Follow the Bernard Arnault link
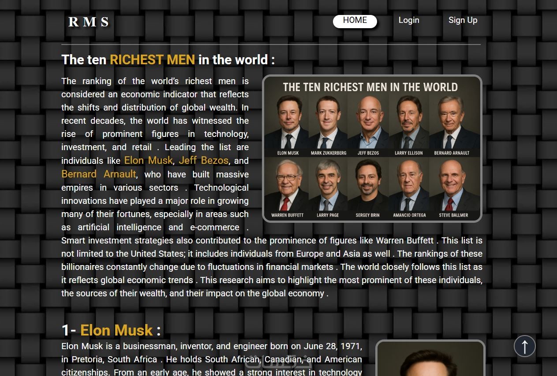The image size is (557, 376). [x=98, y=174]
